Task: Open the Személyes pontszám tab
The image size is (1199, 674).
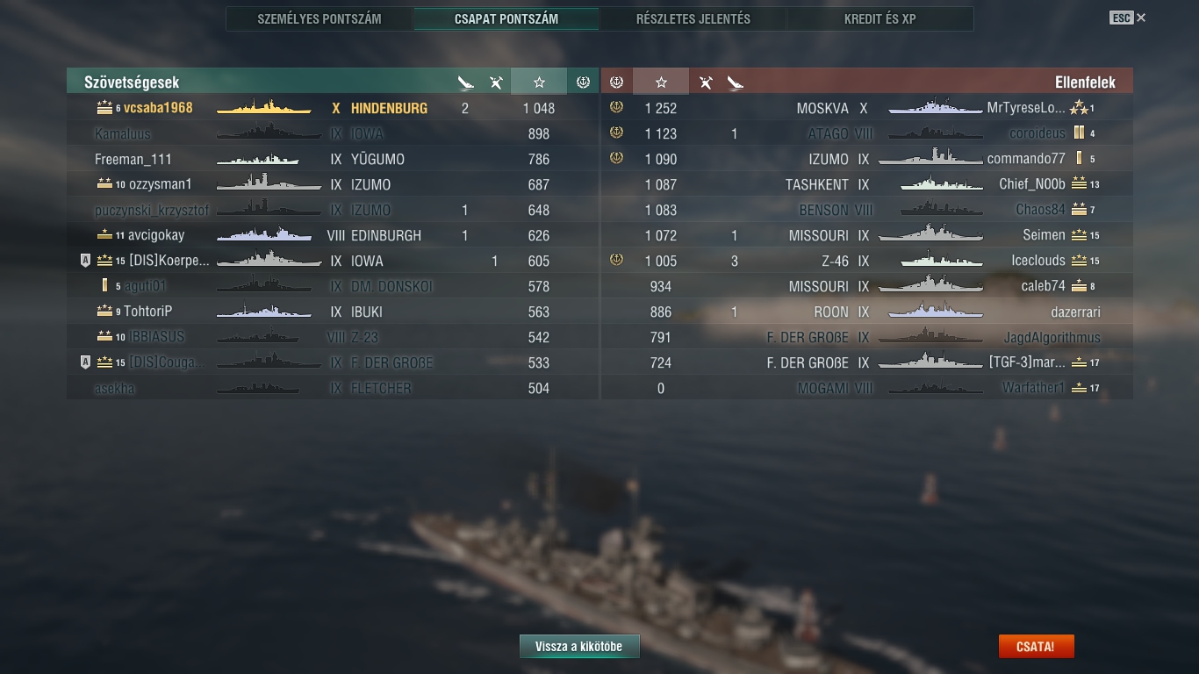Action: click(x=319, y=18)
